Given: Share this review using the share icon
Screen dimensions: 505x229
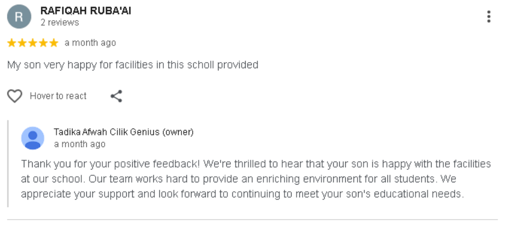Looking at the screenshot, I should [117, 96].
